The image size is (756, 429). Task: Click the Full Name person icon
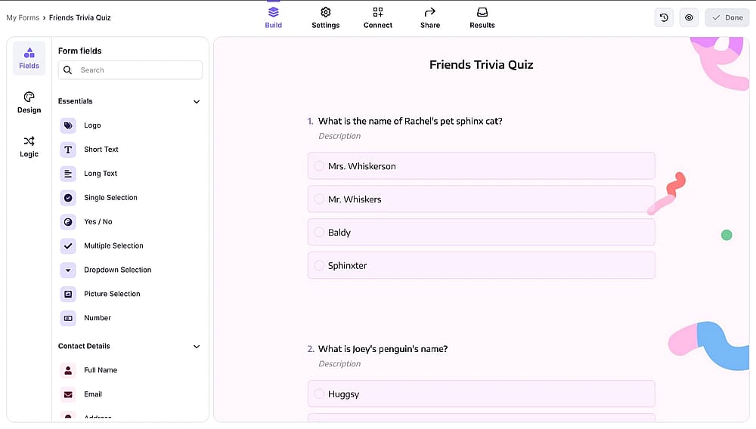pyautogui.click(x=68, y=370)
